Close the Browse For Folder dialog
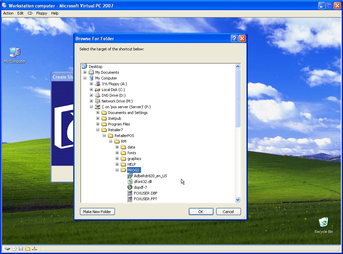The image size is (343, 254). [242, 39]
